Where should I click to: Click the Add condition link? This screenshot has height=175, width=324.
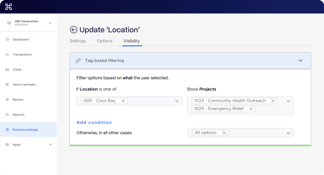click(94, 122)
